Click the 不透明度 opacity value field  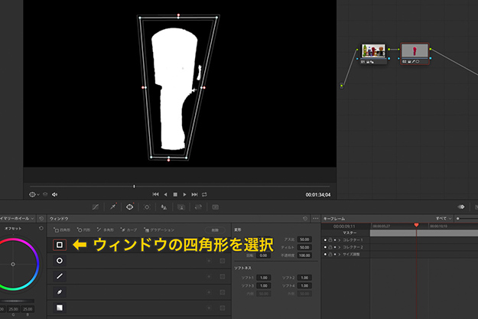pos(304,255)
